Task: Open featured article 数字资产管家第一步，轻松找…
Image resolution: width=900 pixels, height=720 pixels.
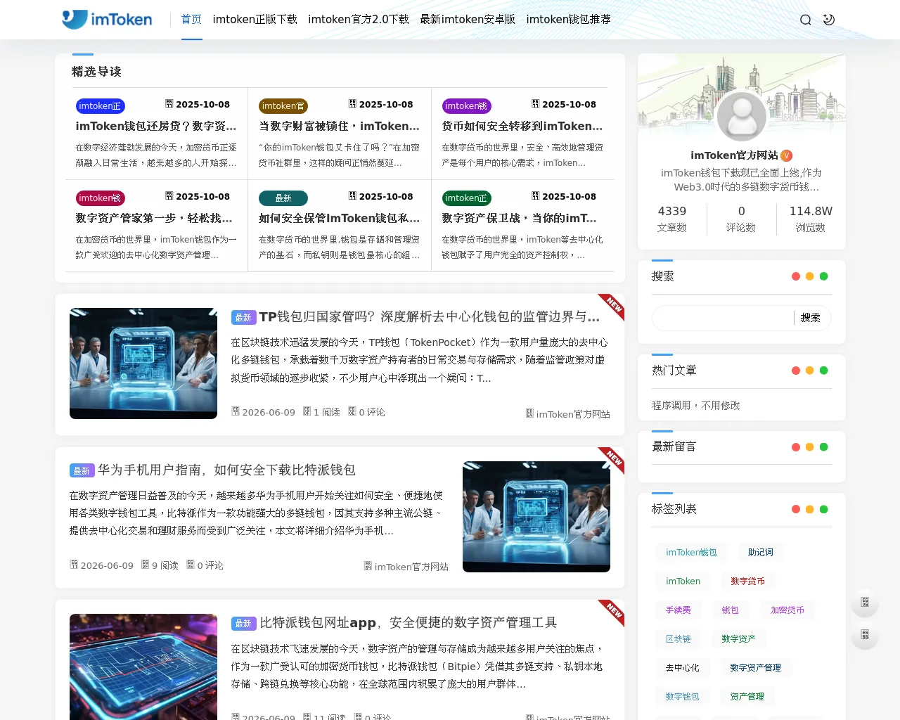Action: (155, 218)
